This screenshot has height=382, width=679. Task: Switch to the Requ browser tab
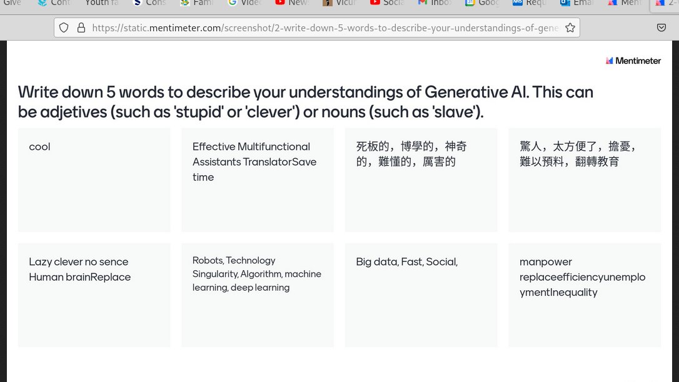pyautogui.click(x=530, y=3)
